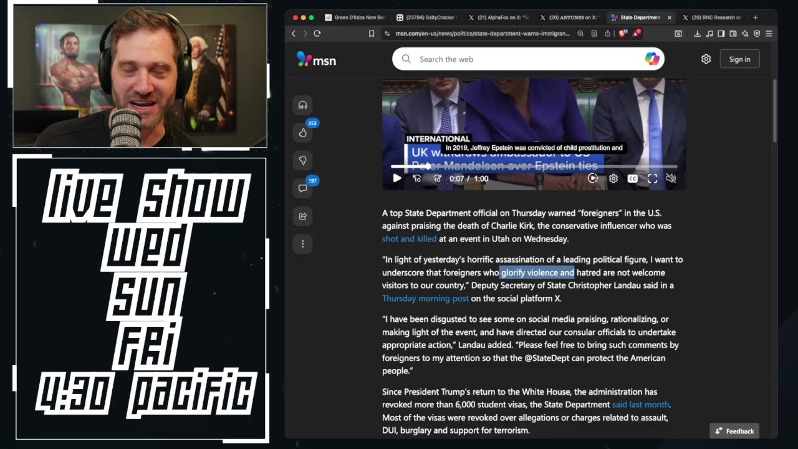Open Brave Wallet toolbar icon

click(x=733, y=34)
